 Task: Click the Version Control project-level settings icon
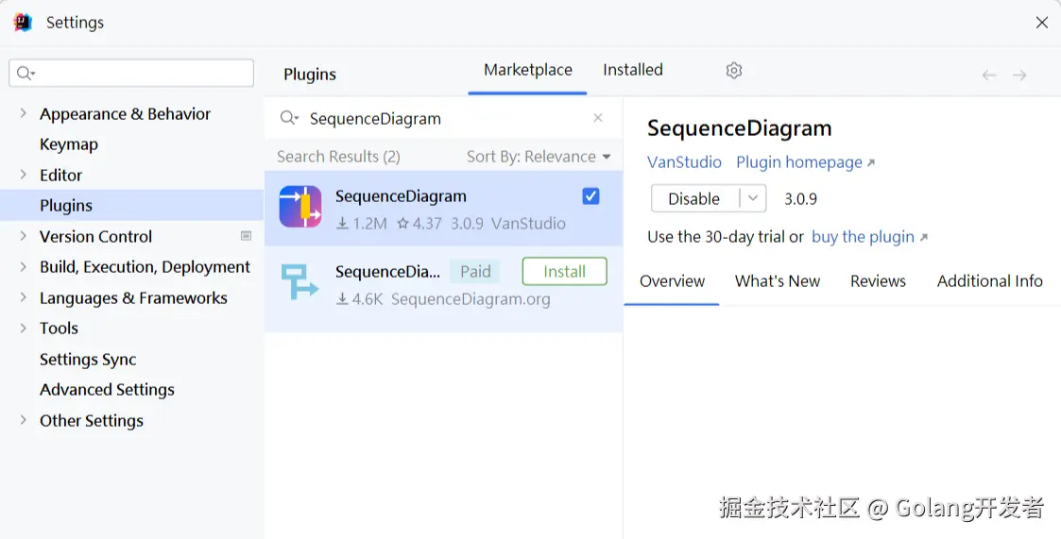[x=247, y=236]
